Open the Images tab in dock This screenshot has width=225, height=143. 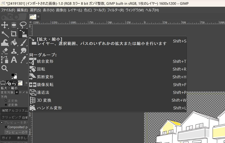tap(20, 83)
